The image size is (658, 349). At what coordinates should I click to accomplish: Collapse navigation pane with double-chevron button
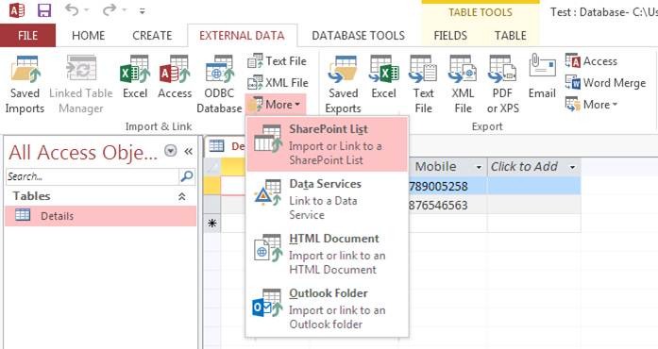coord(189,152)
